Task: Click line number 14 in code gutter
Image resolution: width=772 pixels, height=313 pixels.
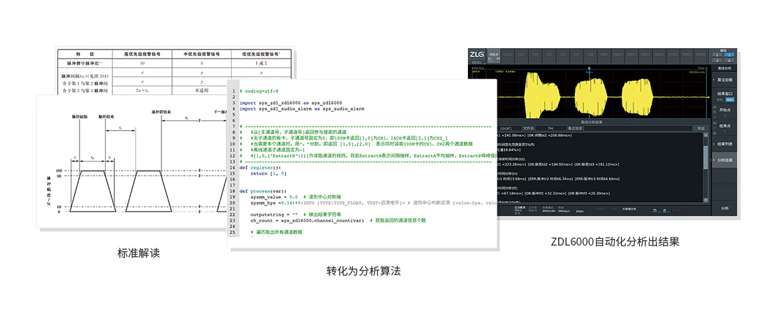Action: point(233,168)
